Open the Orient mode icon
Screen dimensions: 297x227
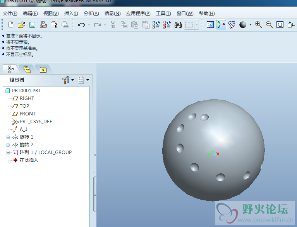pyautogui.click(x=232, y=25)
